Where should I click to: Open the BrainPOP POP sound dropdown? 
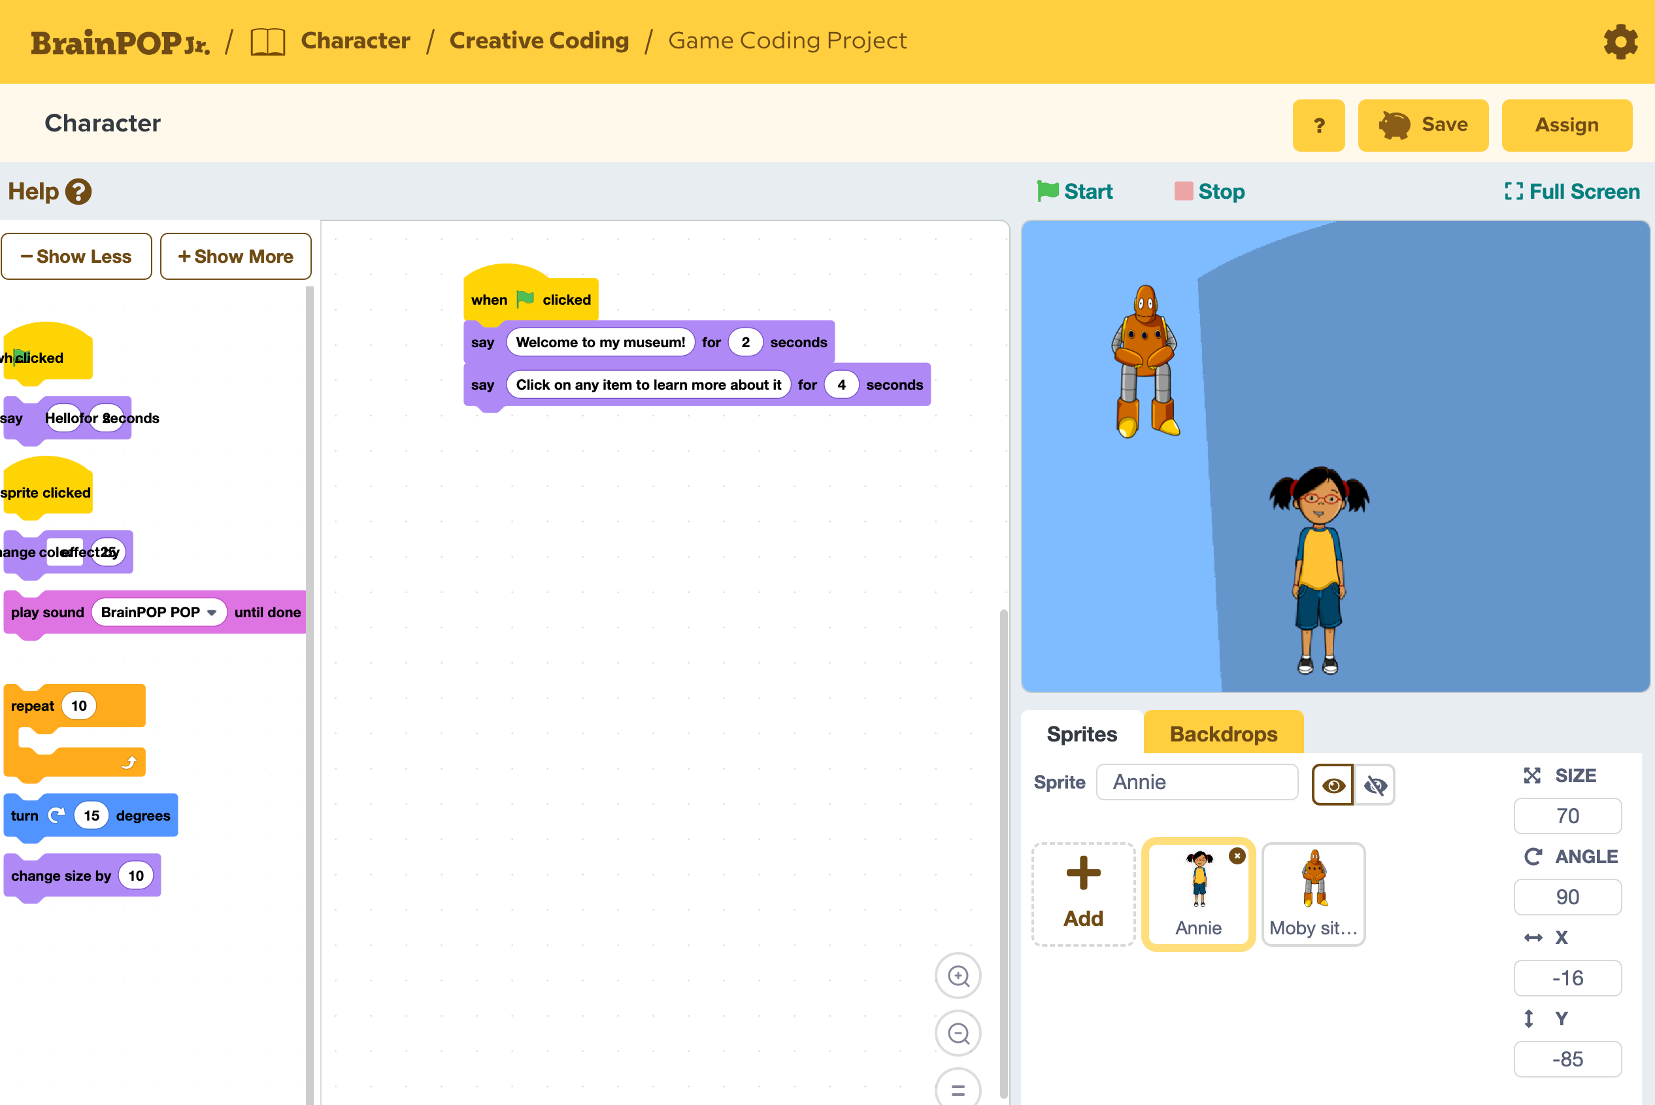coord(211,613)
